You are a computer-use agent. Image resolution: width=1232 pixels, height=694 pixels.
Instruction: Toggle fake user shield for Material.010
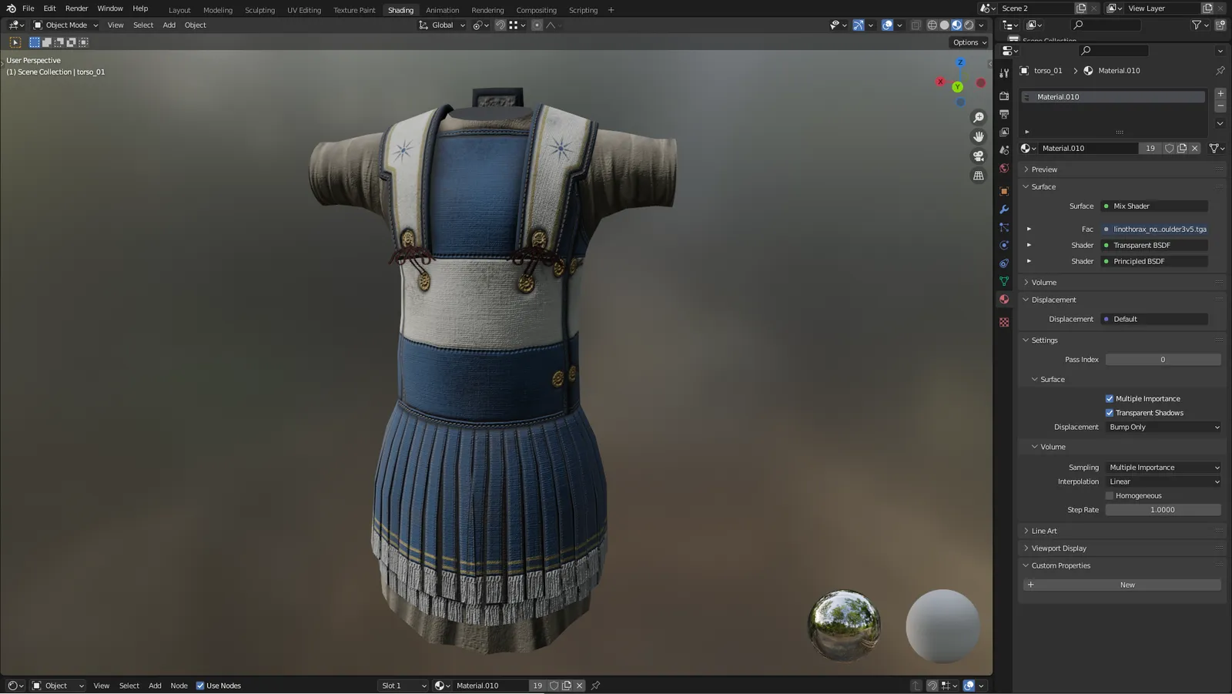(1169, 148)
